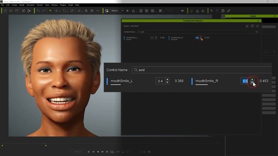Click the Preview render mode icon
Image resolution: width=278 pixels, height=156 pixels.
coord(107,11)
